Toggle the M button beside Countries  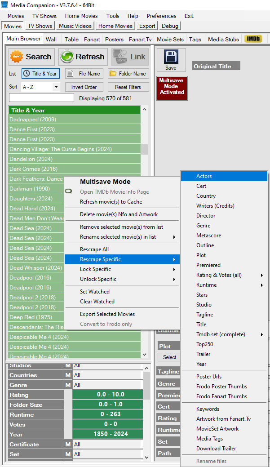pyautogui.click(x=68, y=375)
